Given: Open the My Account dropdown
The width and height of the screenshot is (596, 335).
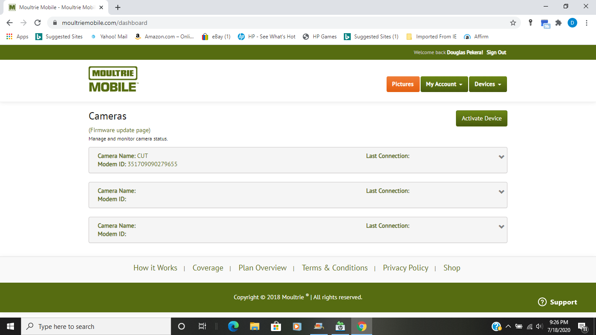Looking at the screenshot, I should point(444,84).
